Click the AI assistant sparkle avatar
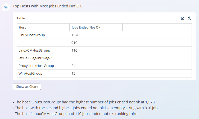Viewport: 199px width, 119px height. [6, 7]
